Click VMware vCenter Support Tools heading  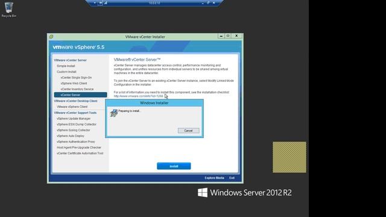click(75, 113)
